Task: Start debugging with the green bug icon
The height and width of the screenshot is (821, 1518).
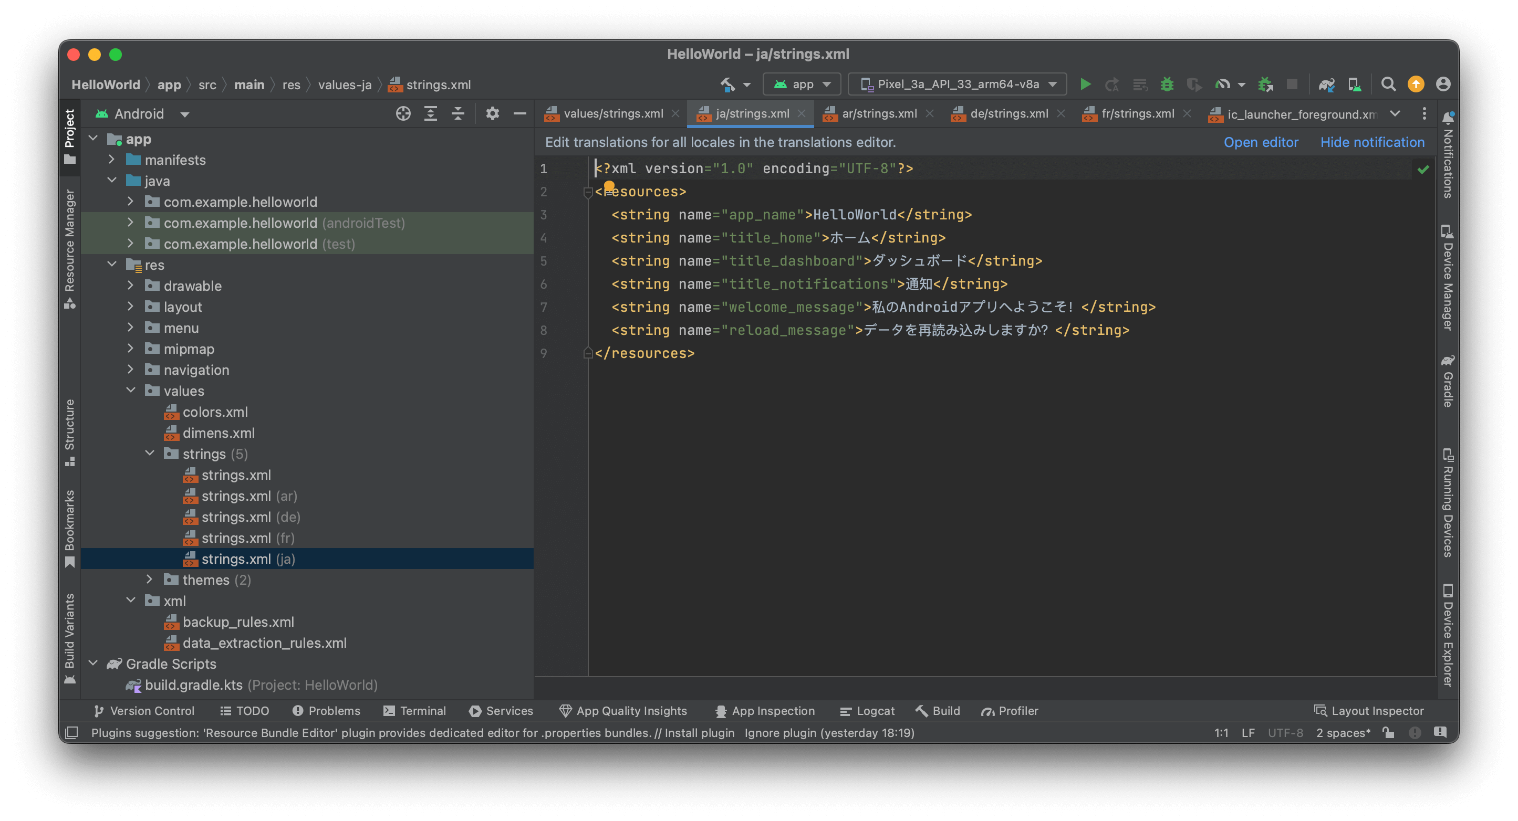Action: click(x=1167, y=84)
